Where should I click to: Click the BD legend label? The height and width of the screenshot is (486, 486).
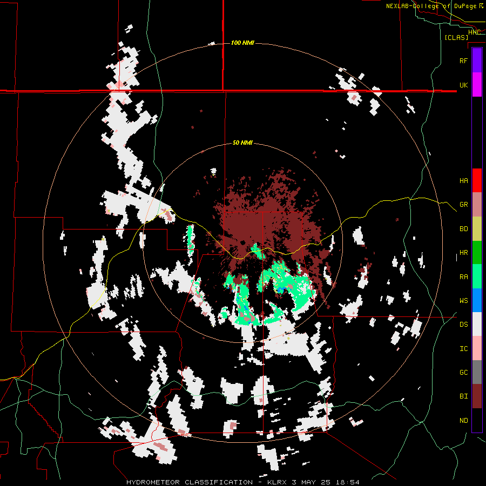[463, 229]
